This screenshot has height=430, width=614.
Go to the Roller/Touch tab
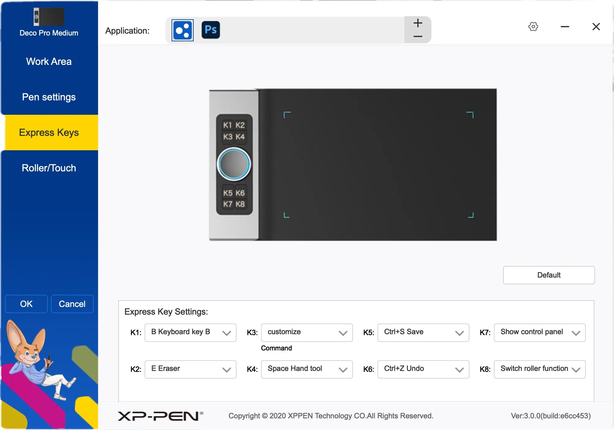[49, 168]
